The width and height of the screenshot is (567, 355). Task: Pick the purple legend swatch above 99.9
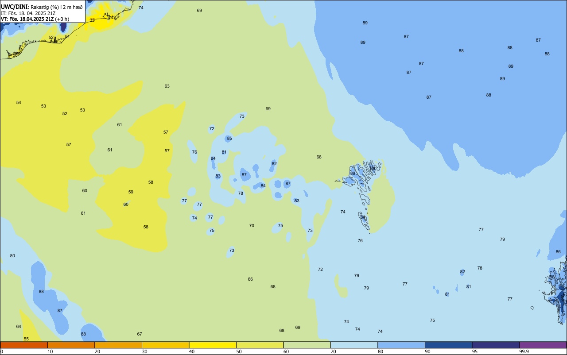[x=543, y=345]
